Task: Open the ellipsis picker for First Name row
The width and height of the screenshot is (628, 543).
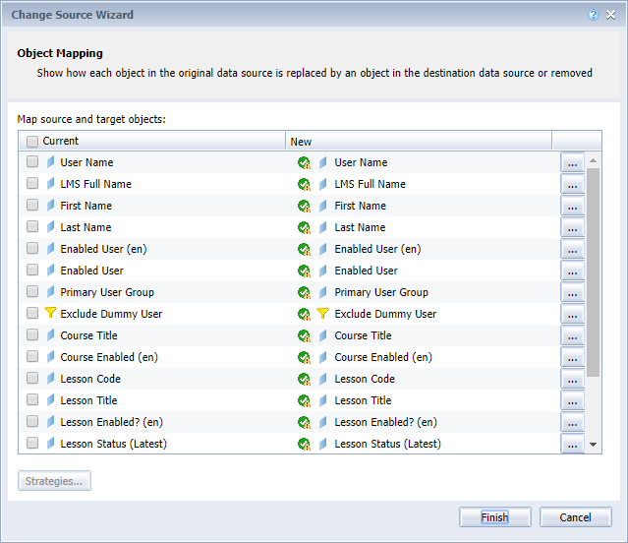Action: 572,207
